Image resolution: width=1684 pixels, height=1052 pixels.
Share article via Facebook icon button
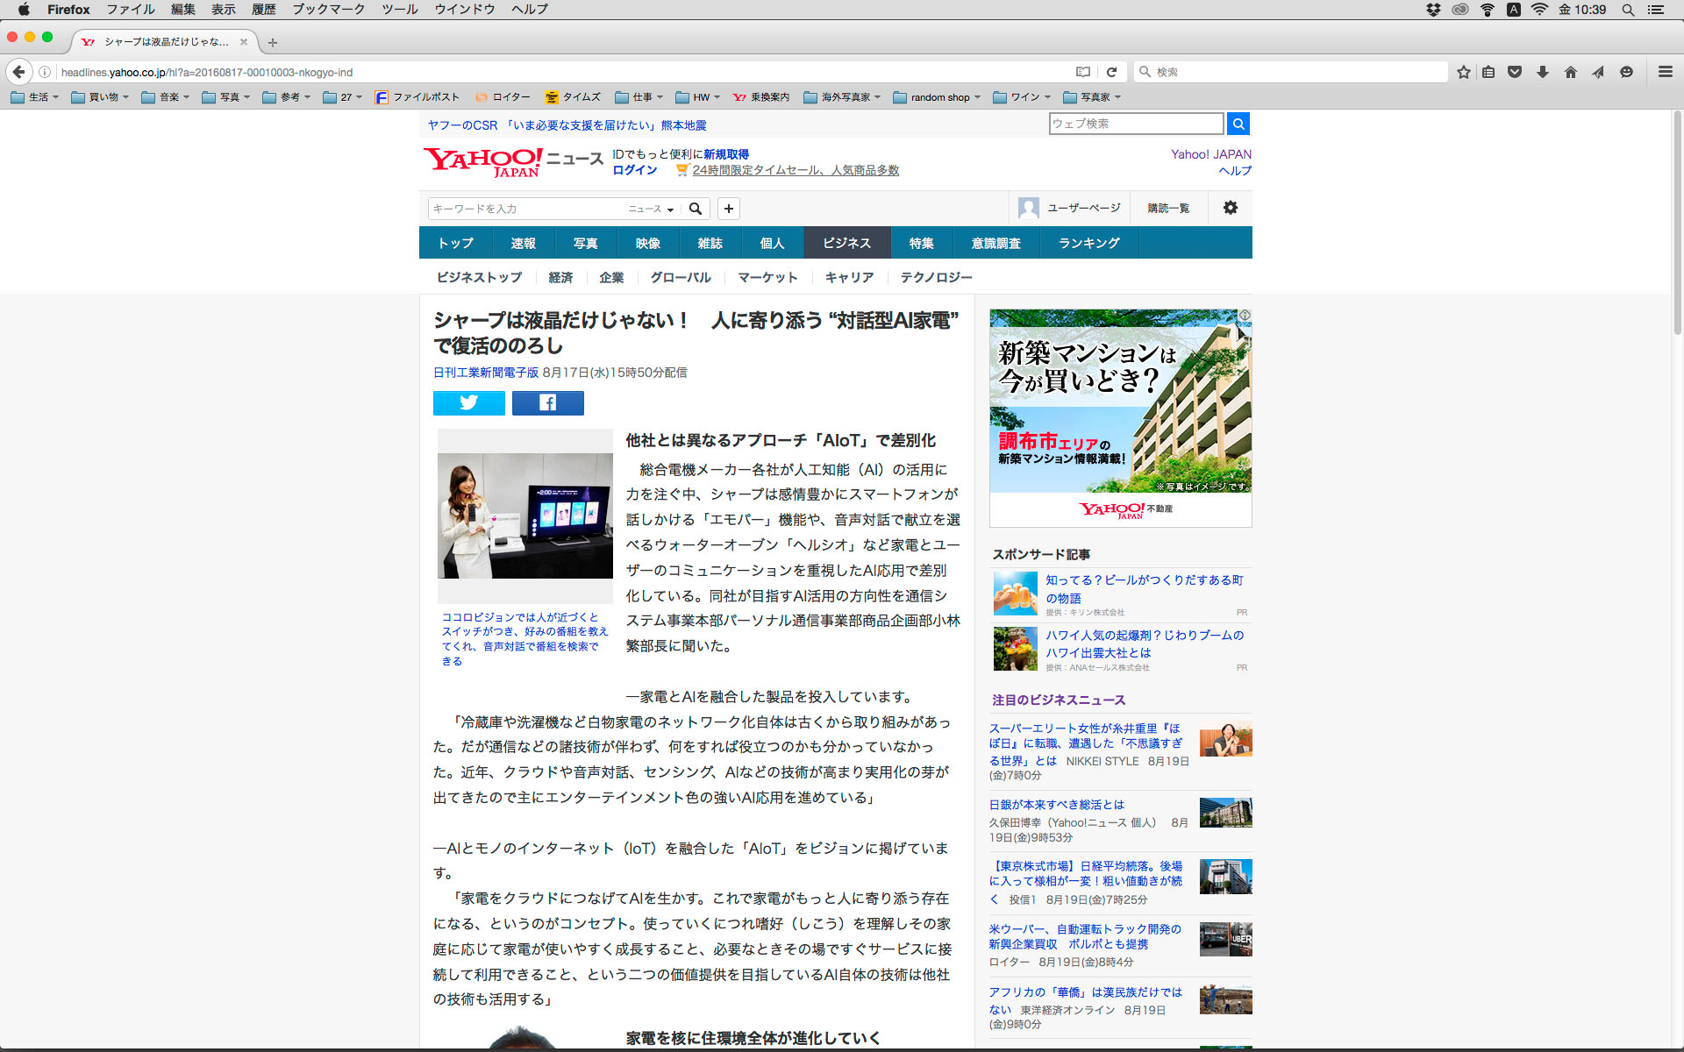coord(547,402)
